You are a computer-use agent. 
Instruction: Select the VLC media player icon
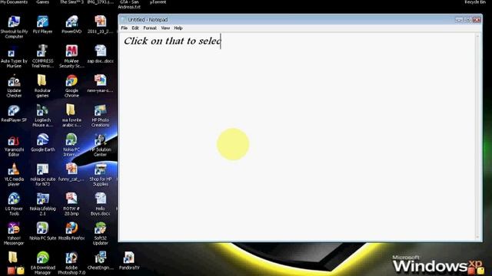click(x=14, y=169)
